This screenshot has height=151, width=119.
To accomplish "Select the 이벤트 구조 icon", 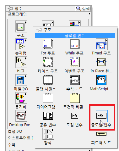I will click(x=75, y=62).
